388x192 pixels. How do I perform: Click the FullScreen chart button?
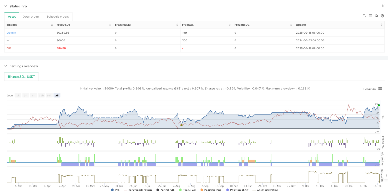[369, 89]
